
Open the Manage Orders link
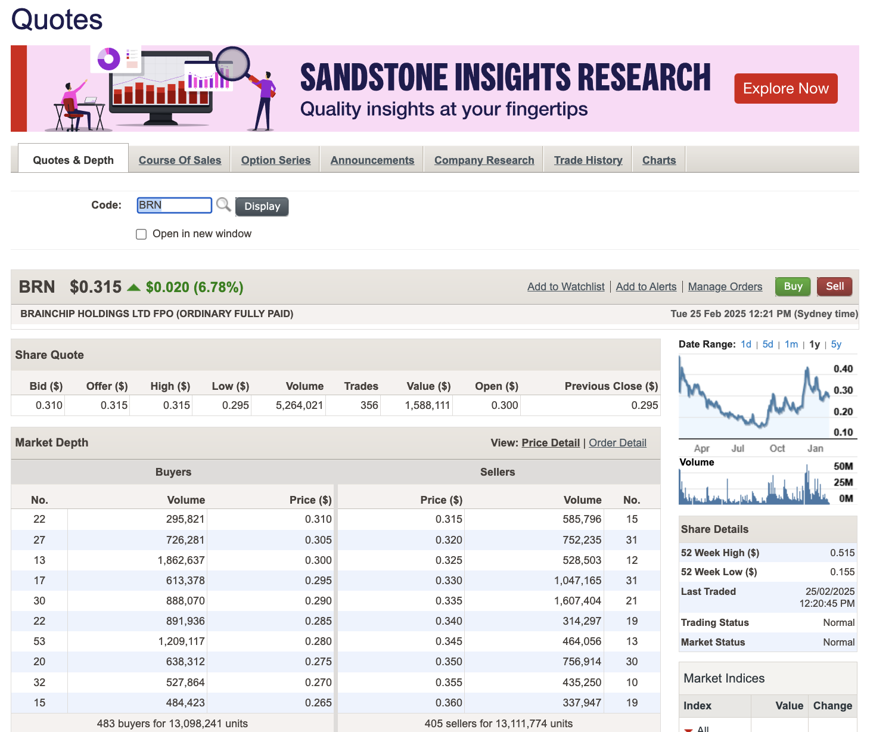725,287
